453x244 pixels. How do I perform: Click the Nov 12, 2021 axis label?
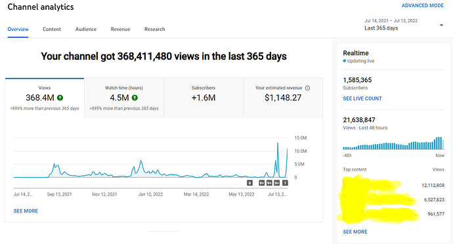click(104, 194)
